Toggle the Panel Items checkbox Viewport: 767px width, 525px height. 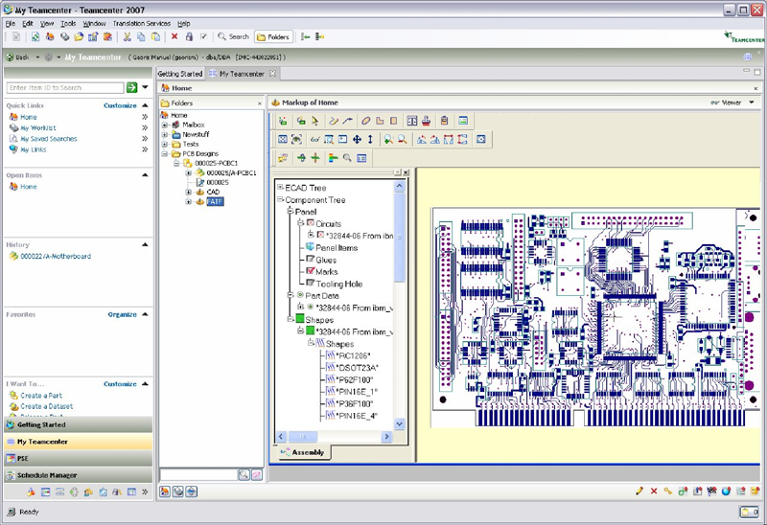coord(310,247)
